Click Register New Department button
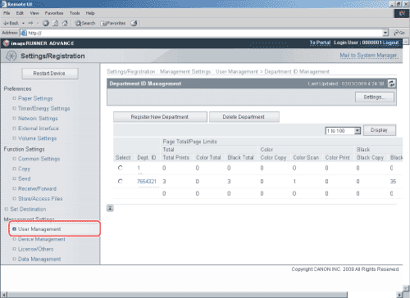 [160, 117]
